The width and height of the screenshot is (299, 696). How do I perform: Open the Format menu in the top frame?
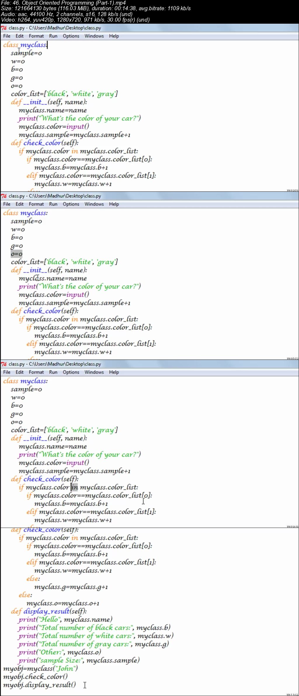click(36, 36)
